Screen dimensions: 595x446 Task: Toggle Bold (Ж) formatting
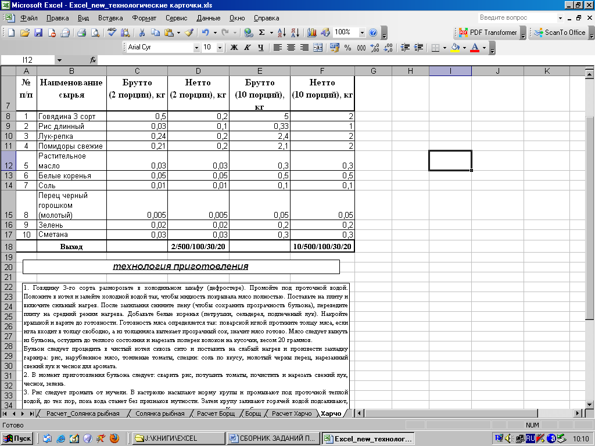point(234,48)
